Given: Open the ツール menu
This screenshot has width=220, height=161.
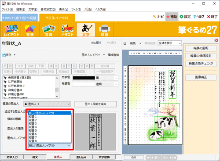Looking at the screenshot, I should pyautogui.click(x=76, y=10).
